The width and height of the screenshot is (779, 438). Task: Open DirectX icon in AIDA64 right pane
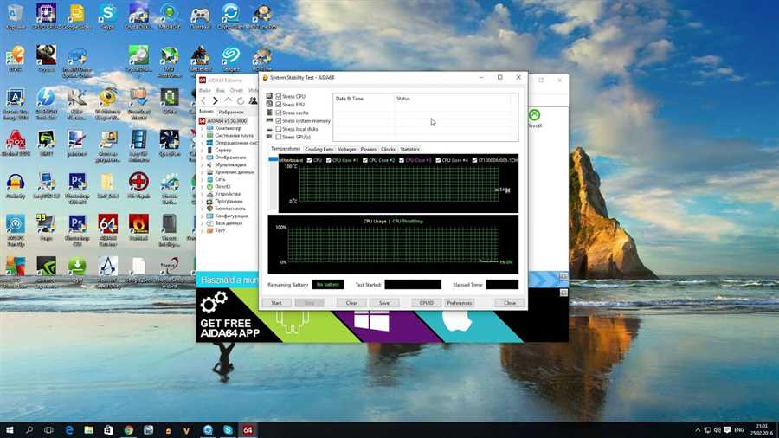coord(535,119)
